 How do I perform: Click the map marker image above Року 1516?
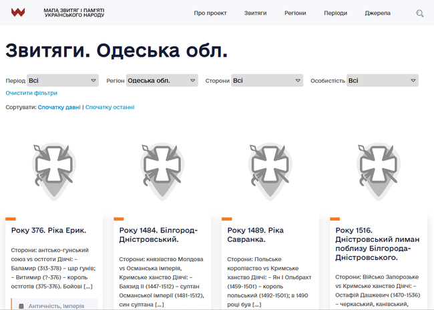pyautogui.click(x=379, y=172)
